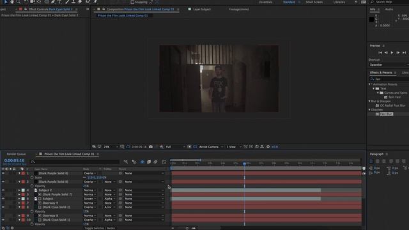Click Toggle Switches / Modes button

(x=100, y=228)
